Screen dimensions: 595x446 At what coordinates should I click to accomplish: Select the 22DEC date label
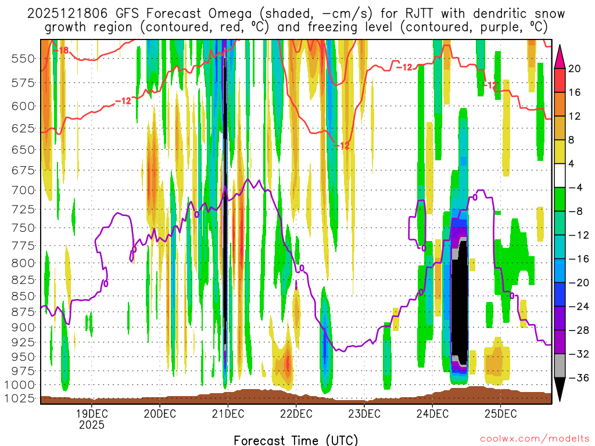coord(296,413)
